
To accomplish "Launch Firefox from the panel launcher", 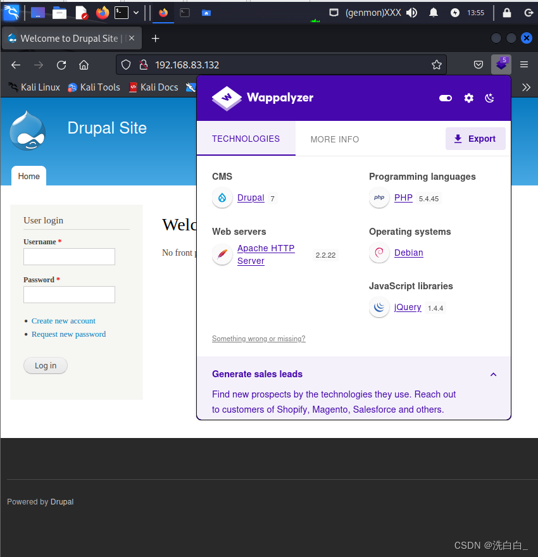I will click(x=103, y=13).
